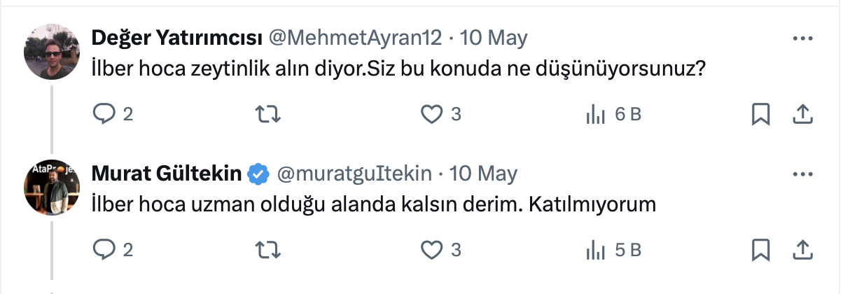Viewport: 843px width, 294px height.
Task: View analytics of Değer Yatırımcısı's tweet
Action: (x=595, y=114)
